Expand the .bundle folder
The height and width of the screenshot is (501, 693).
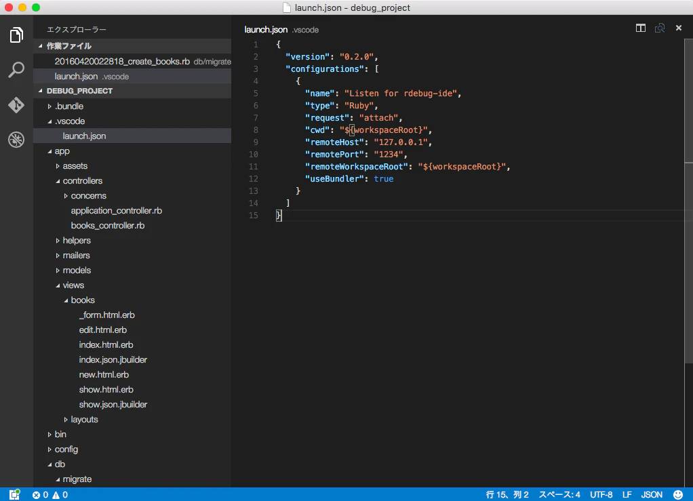point(49,106)
